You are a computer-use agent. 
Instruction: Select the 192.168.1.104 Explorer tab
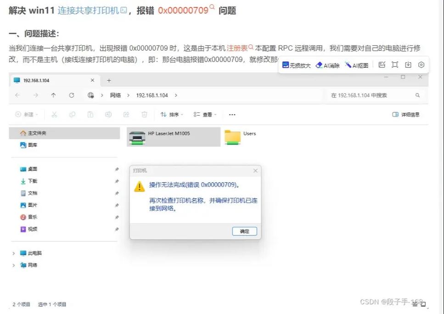pyautogui.click(x=54, y=80)
